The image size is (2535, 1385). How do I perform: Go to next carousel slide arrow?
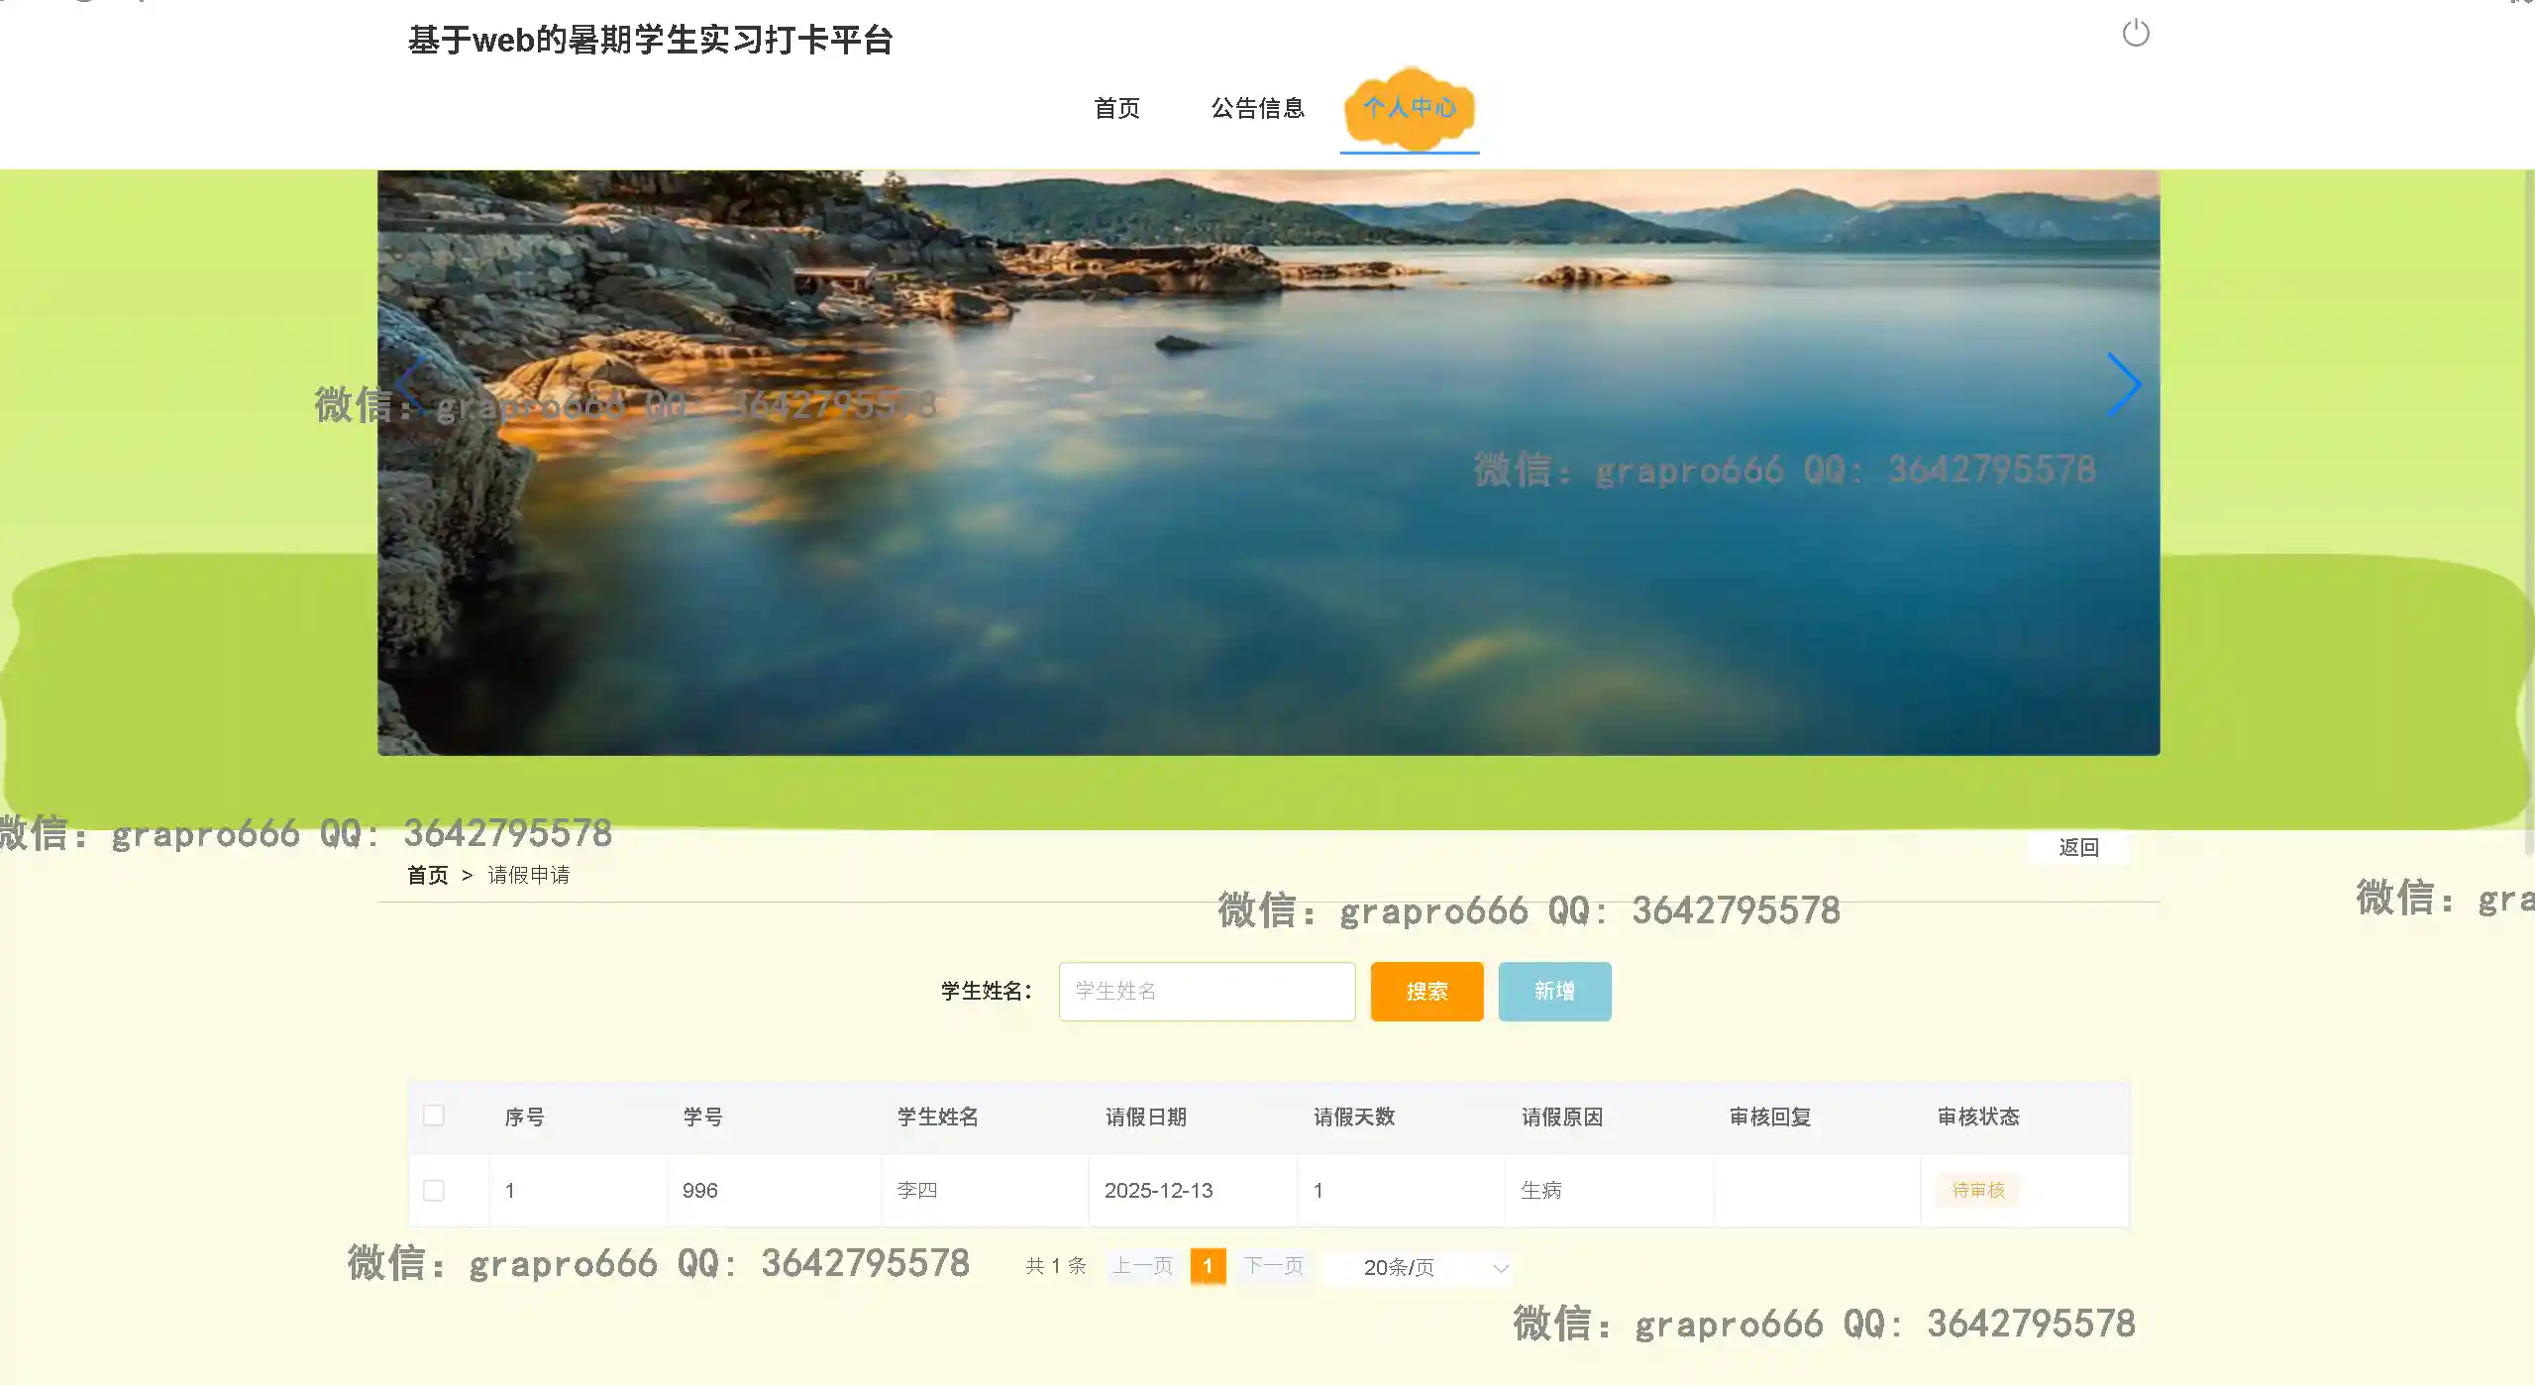coord(2123,384)
